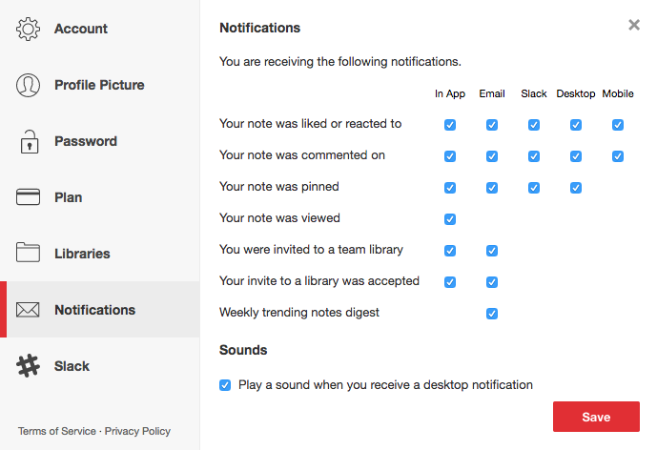Turn off desktop notification sound checkbox

tap(225, 385)
